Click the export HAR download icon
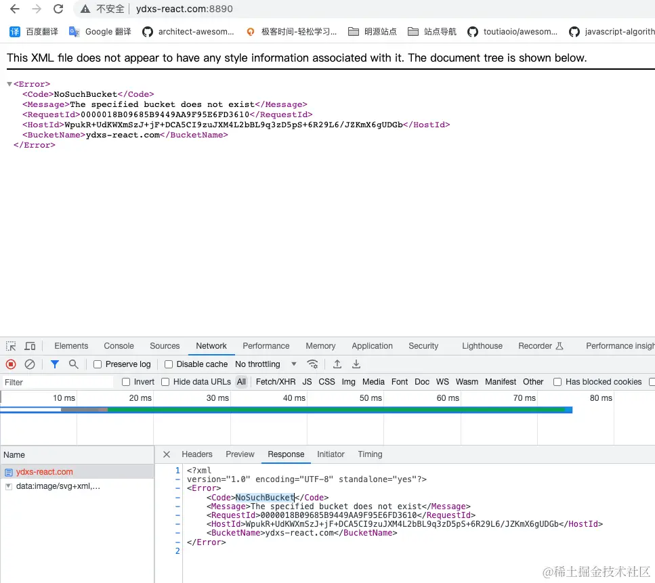655x583 pixels. [x=356, y=364]
